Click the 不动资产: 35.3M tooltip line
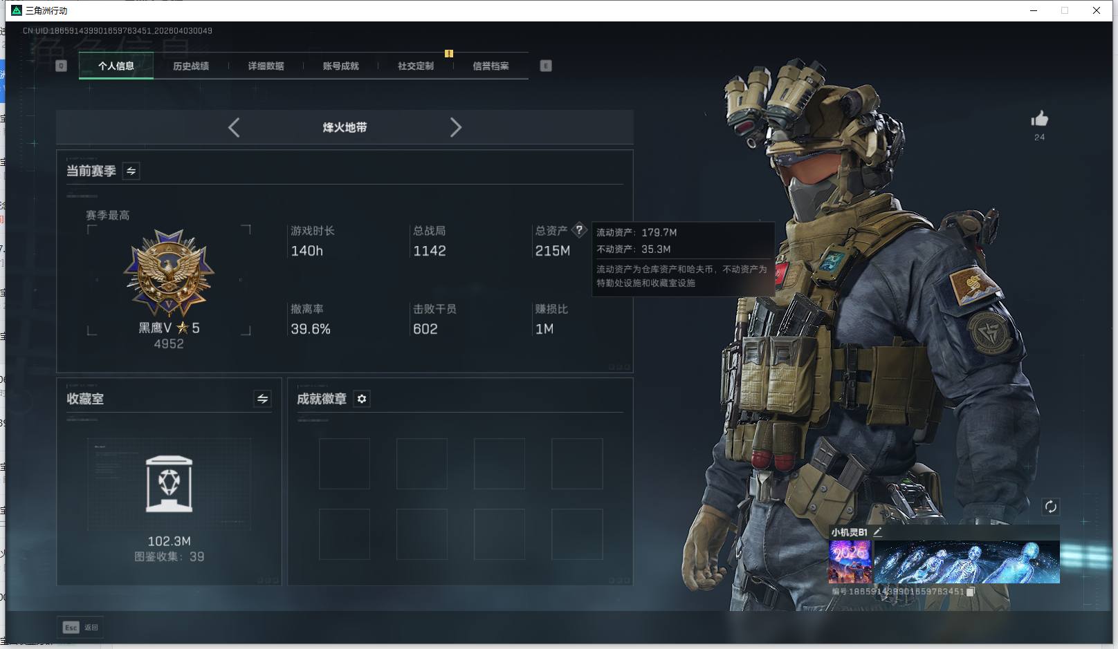Viewport: 1118px width, 649px height. point(634,249)
